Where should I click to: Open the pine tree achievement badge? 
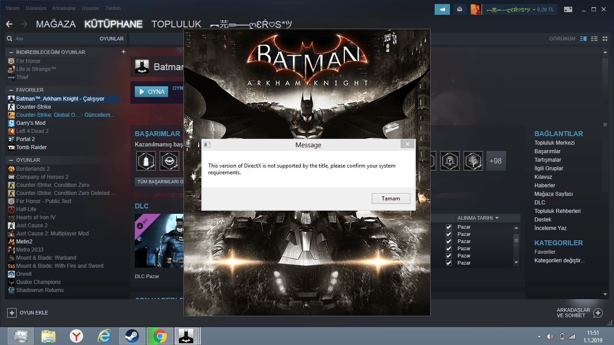pos(146,160)
